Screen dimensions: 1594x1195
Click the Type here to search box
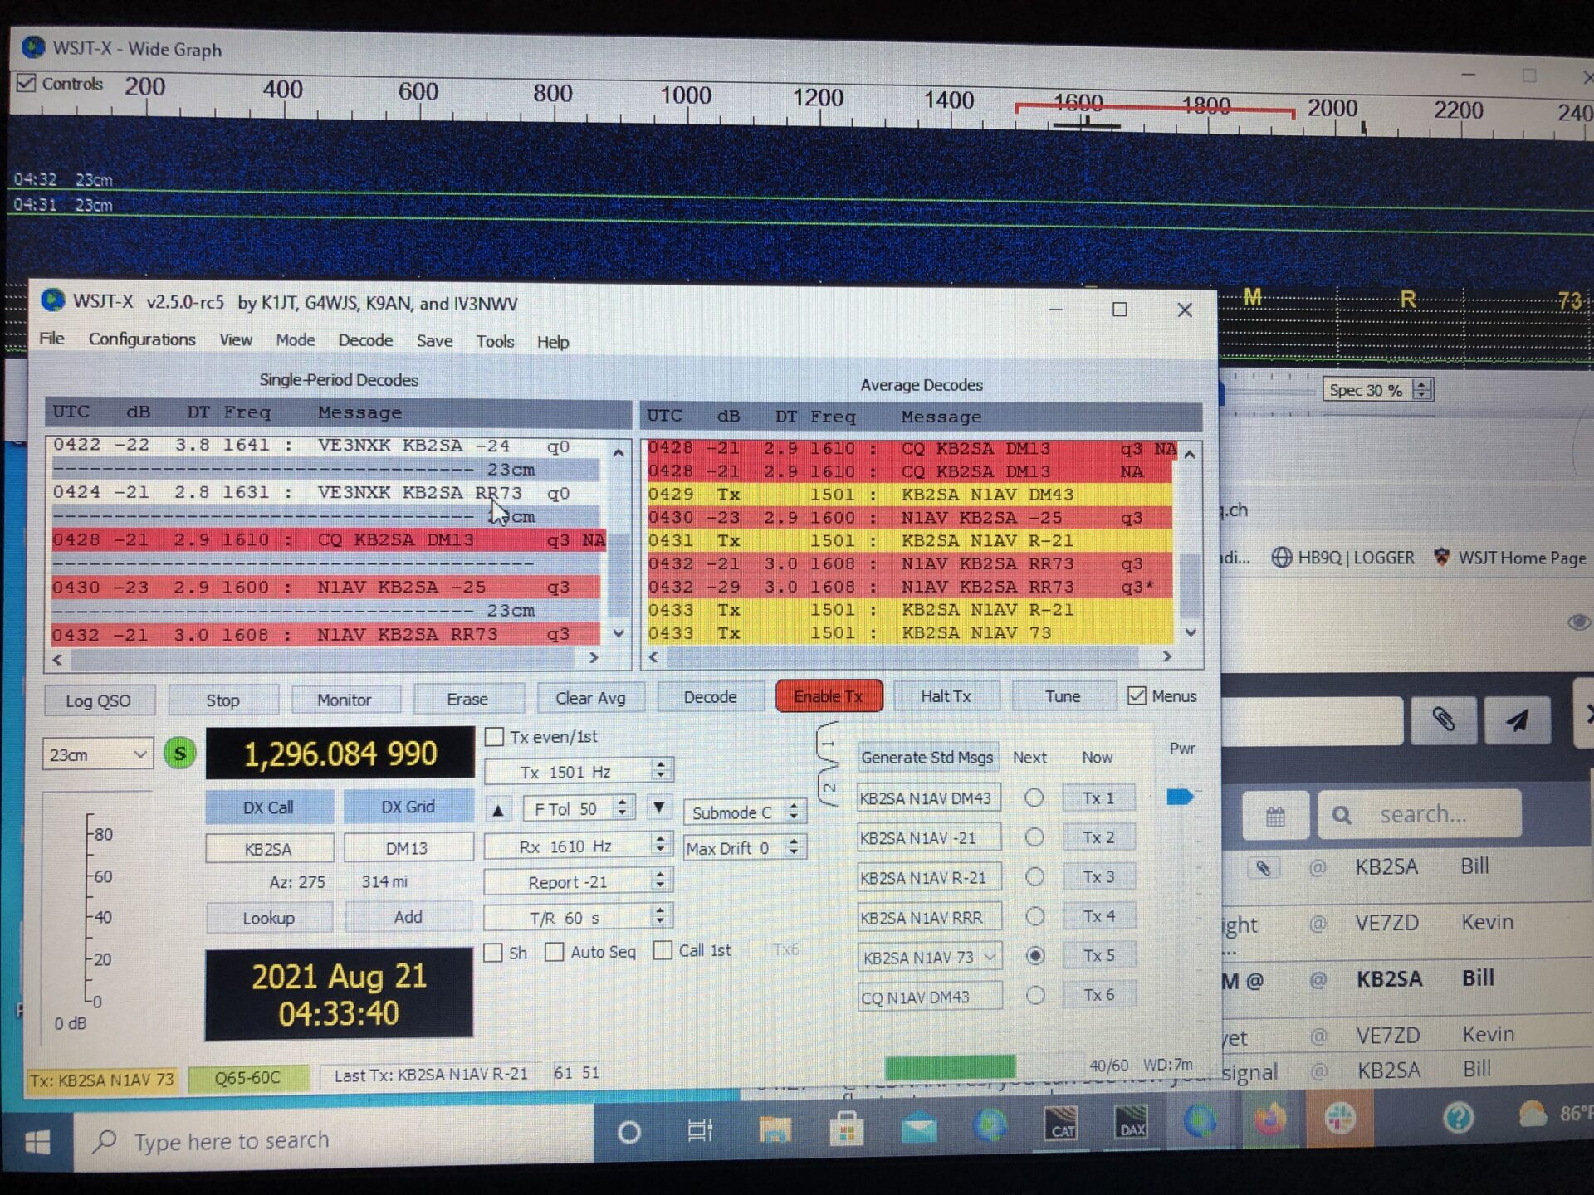click(334, 1140)
